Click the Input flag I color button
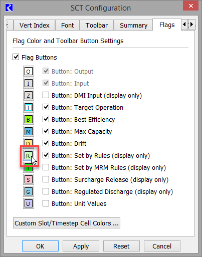The height and width of the screenshot is (257, 202). coord(29,83)
